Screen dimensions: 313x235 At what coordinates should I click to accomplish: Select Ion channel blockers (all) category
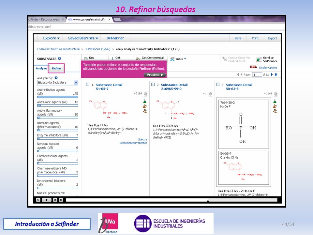[57, 184]
